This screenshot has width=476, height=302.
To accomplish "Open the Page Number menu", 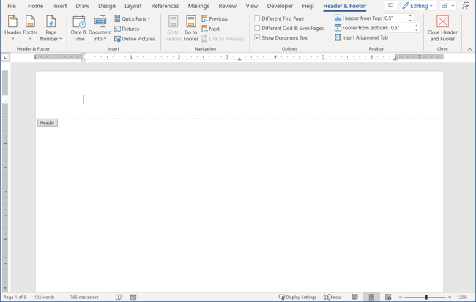I will tap(51, 28).
